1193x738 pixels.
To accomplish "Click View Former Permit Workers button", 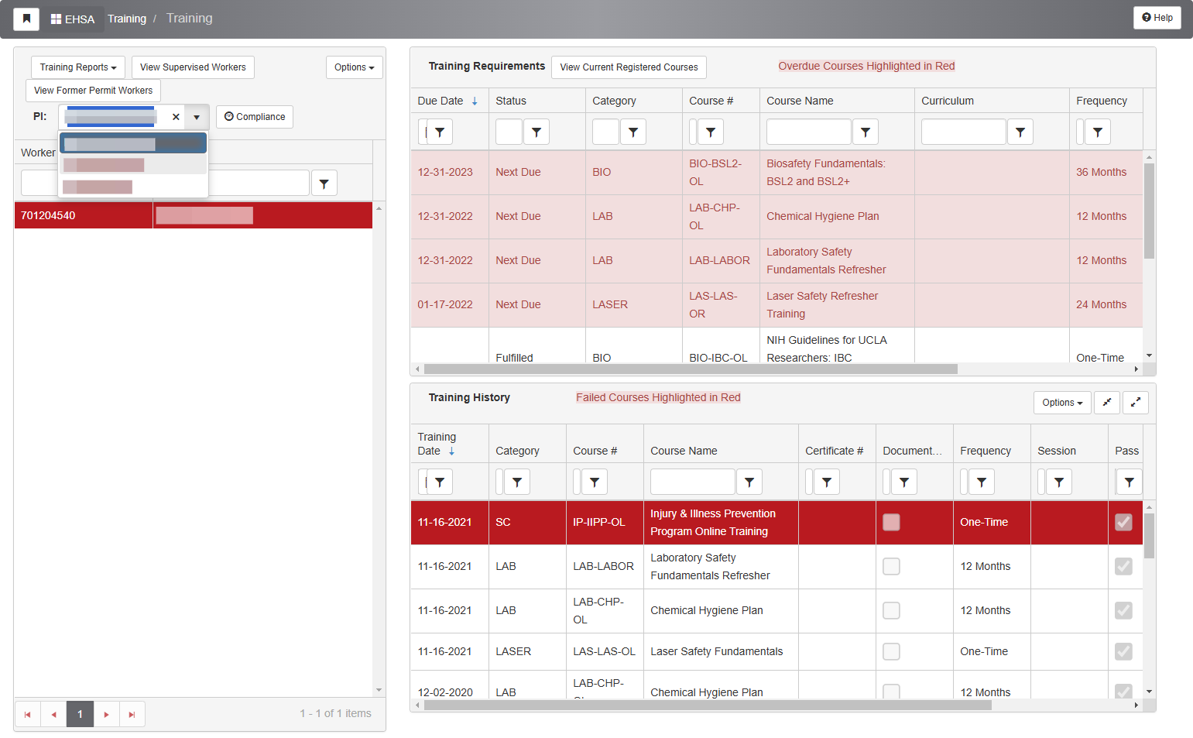I will click(x=93, y=91).
